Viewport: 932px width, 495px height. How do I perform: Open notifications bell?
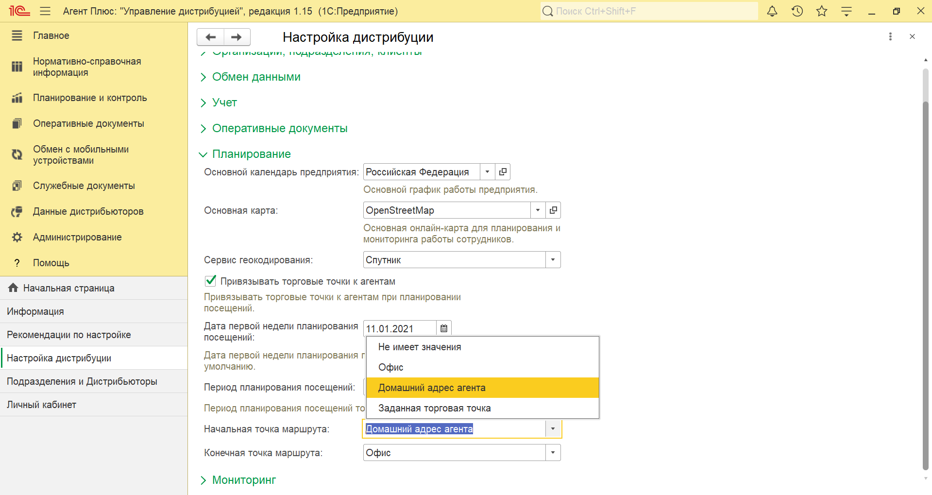[772, 11]
